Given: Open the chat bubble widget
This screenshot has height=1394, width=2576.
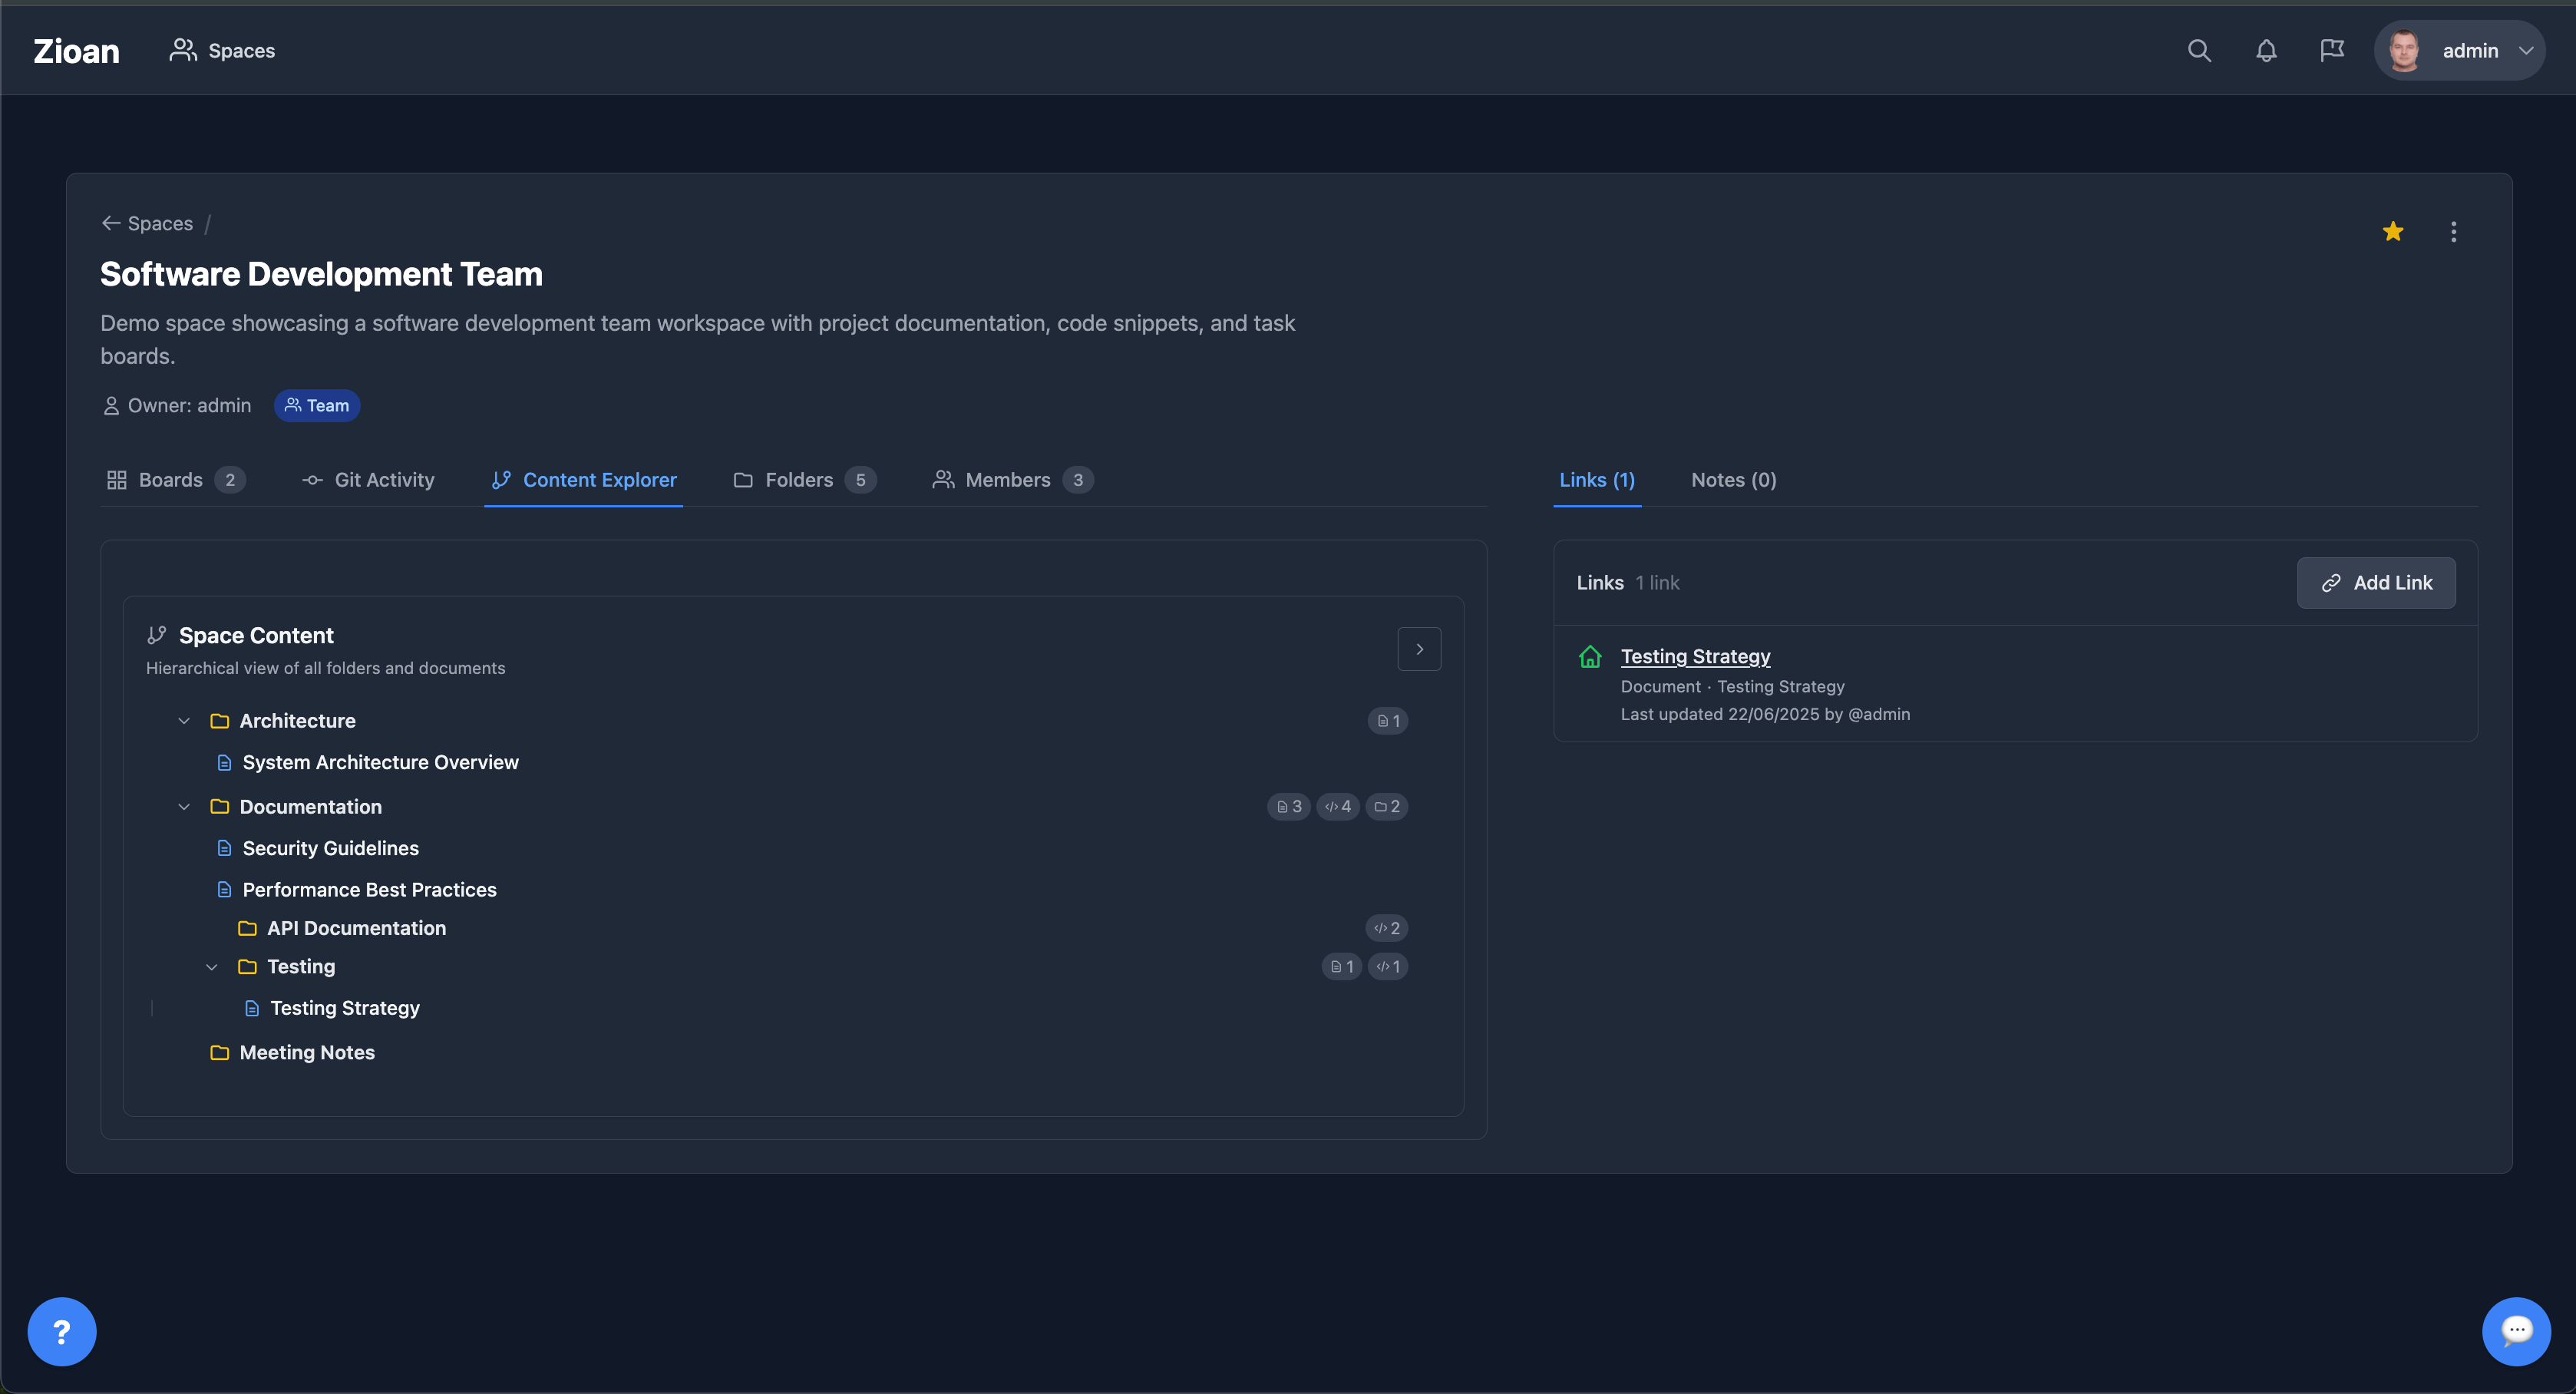Looking at the screenshot, I should point(2516,1331).
